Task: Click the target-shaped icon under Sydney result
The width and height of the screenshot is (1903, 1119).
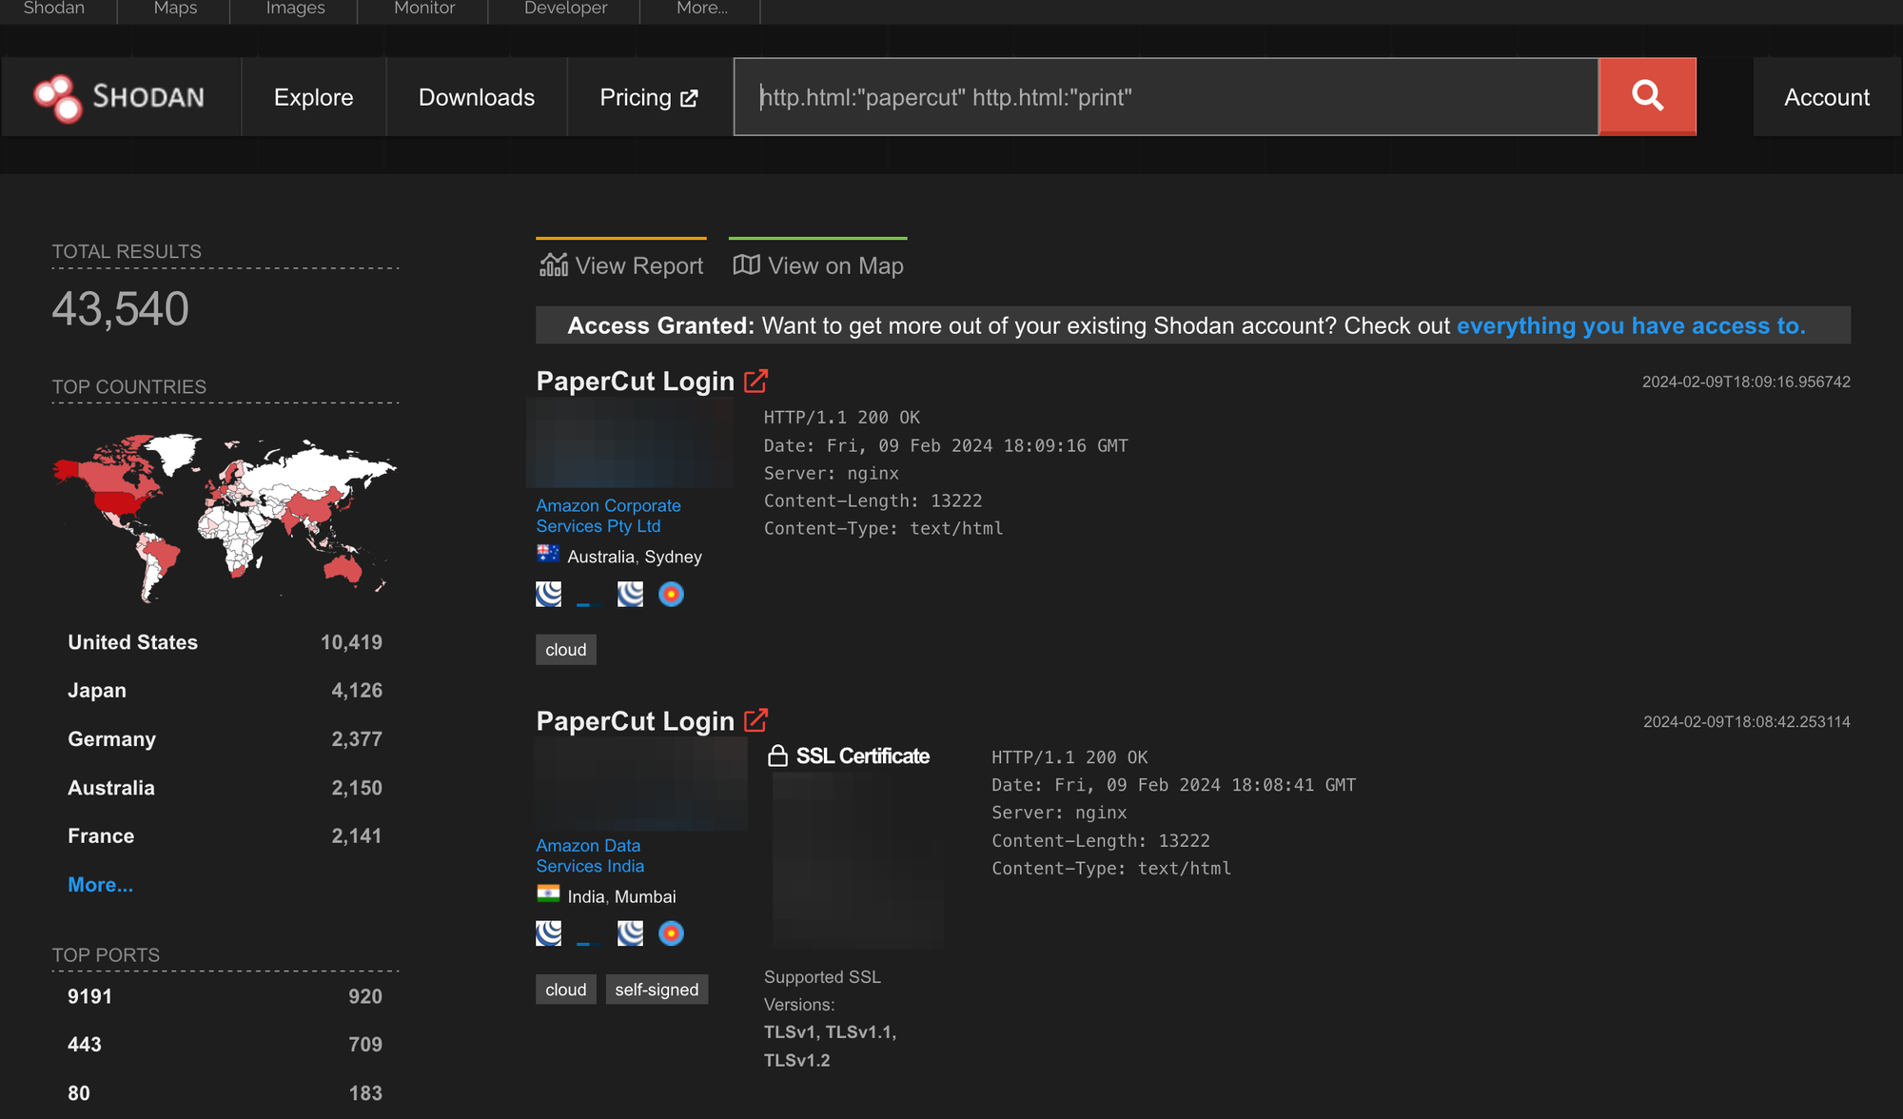Action: click(671, 594)
